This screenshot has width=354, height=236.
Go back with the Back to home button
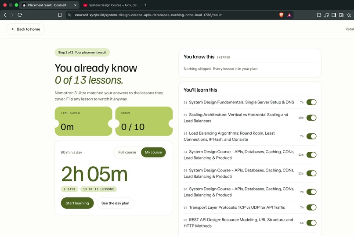point(25,29)
